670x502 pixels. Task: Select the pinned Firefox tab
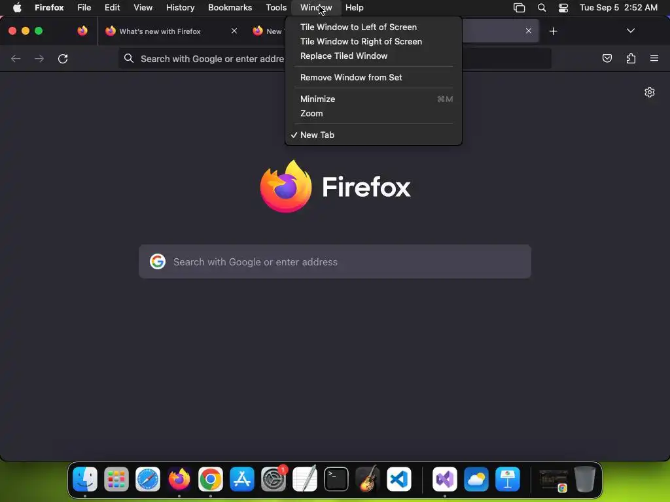82,31
